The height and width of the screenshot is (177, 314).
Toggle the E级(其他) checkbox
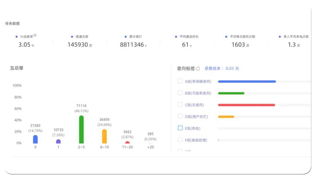pos(180,128)
